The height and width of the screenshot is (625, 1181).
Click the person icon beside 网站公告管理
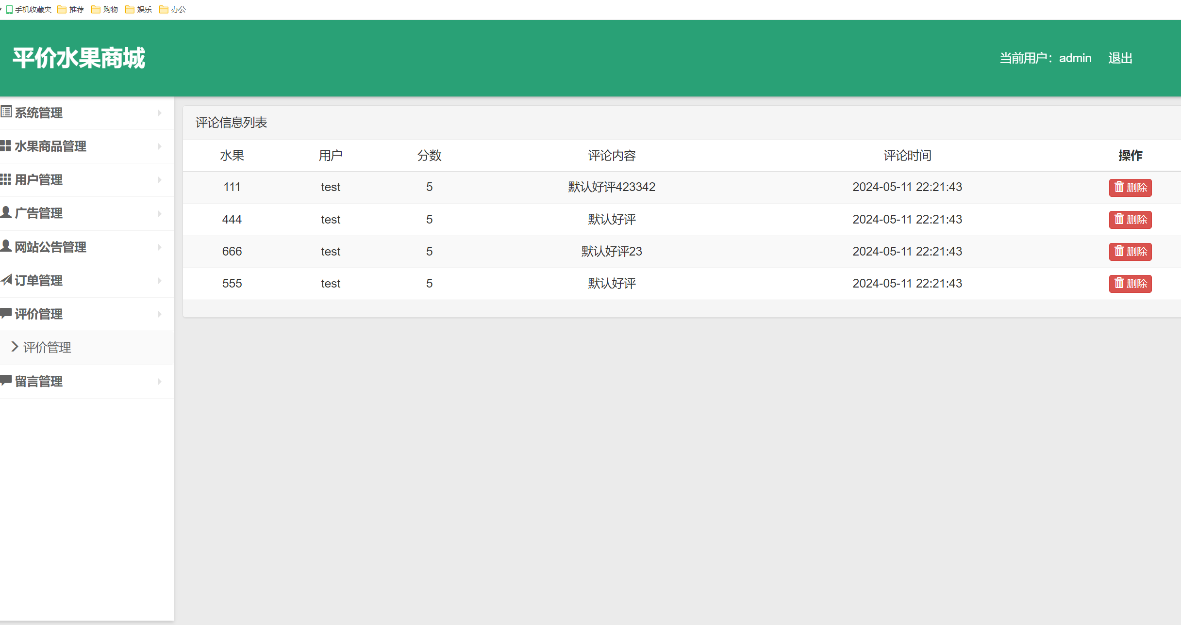click(x=6, y=246)
